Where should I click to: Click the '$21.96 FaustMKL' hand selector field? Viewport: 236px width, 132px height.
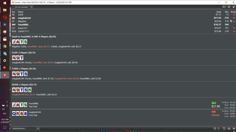pyautogui.click(x=22, y=7)
